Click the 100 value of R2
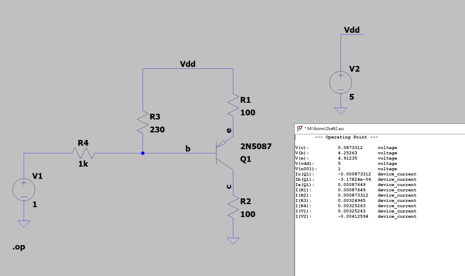The width and height of the screenshot is (465, 276). pyautogui.click(x=248, y=214)
